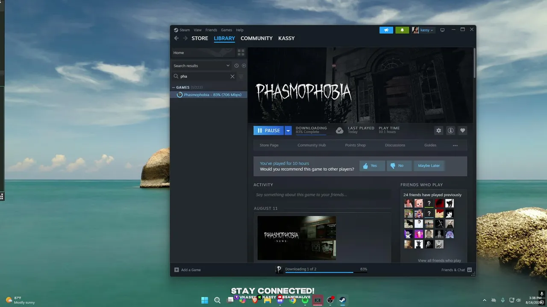Image resolution: width=547 pixels, height=307 pixels.
Task: Click Add a Game
Action: point(188,270)
